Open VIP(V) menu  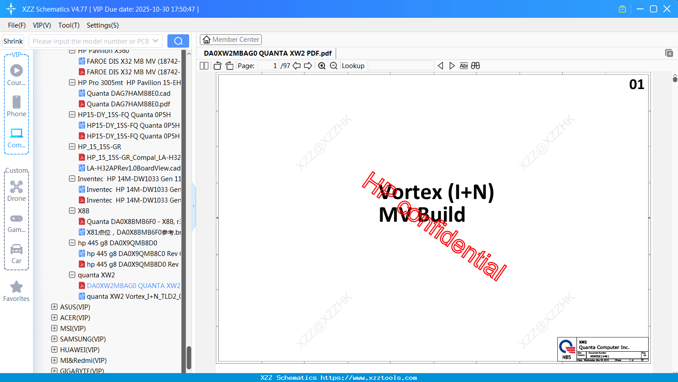42,25
